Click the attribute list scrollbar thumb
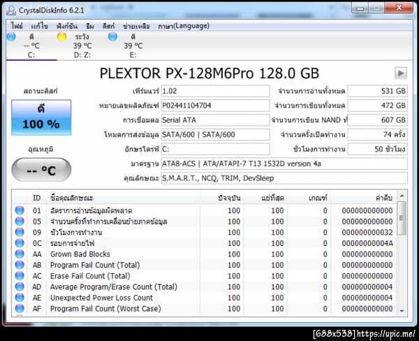Viewport: 419px width, 341px height. point(402,218)
